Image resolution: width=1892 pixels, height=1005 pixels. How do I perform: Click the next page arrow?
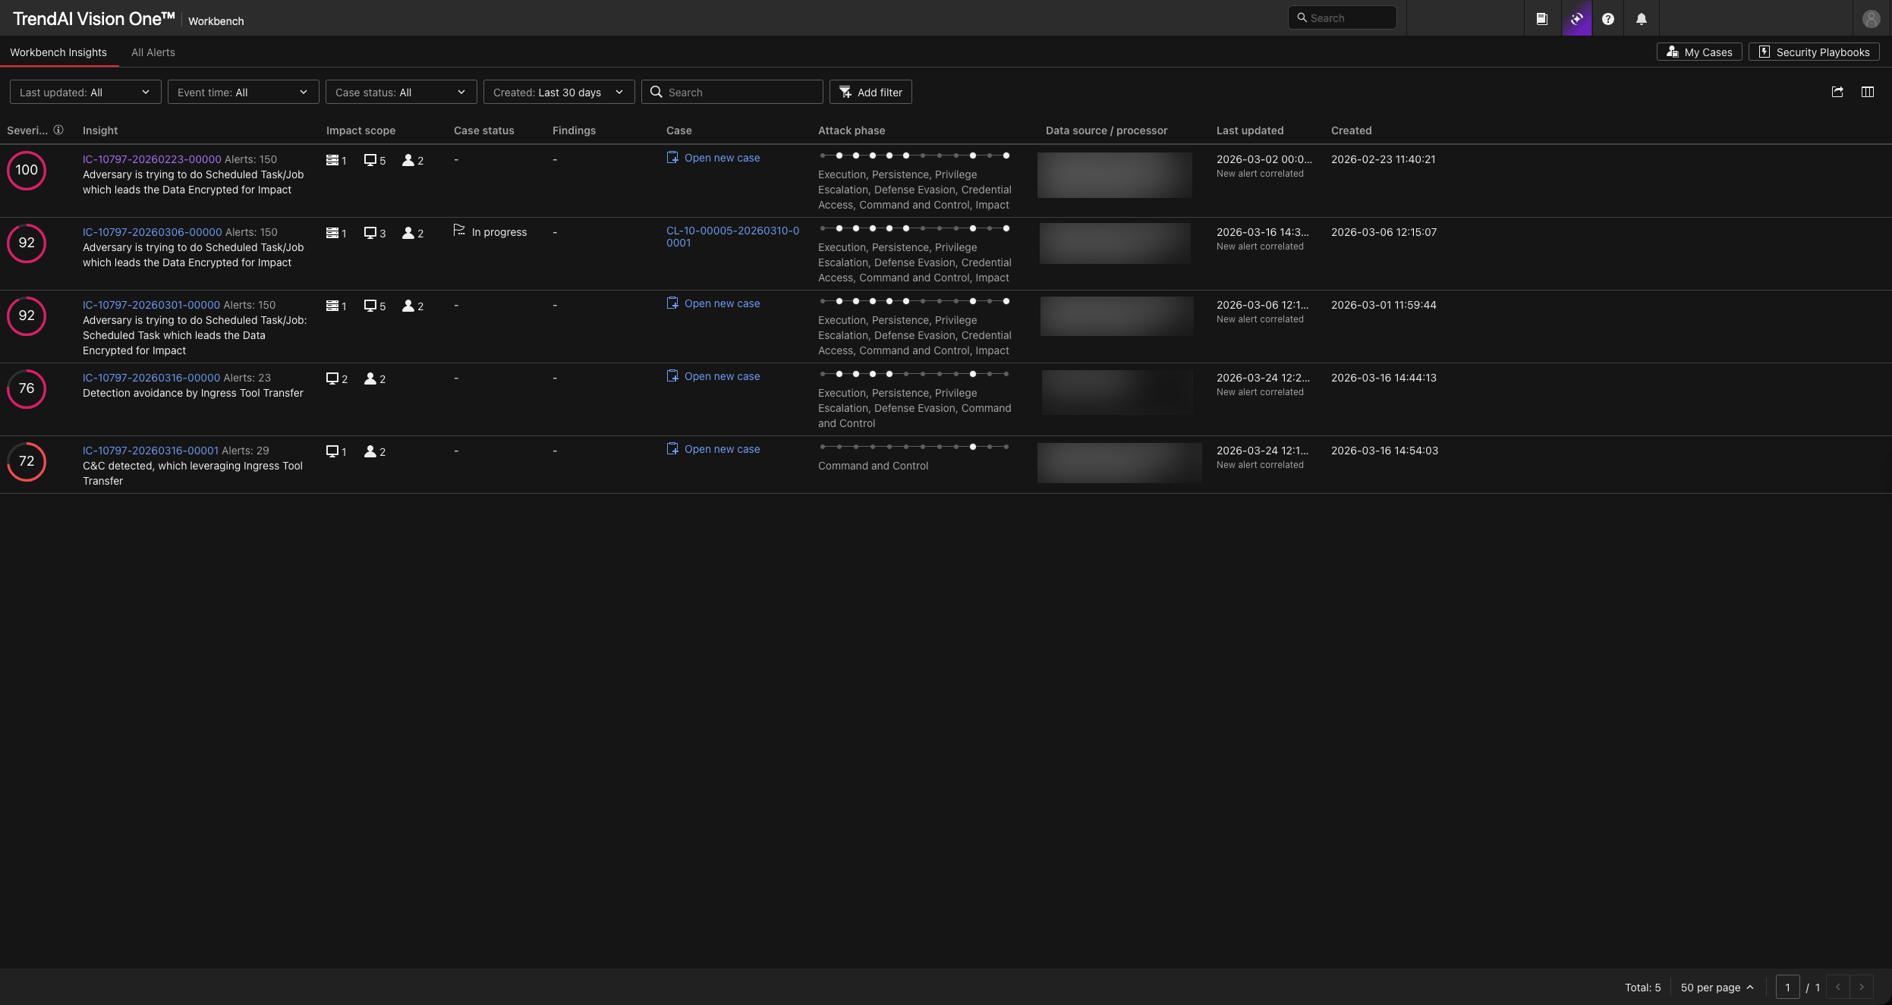click(x=1861, y=987)
